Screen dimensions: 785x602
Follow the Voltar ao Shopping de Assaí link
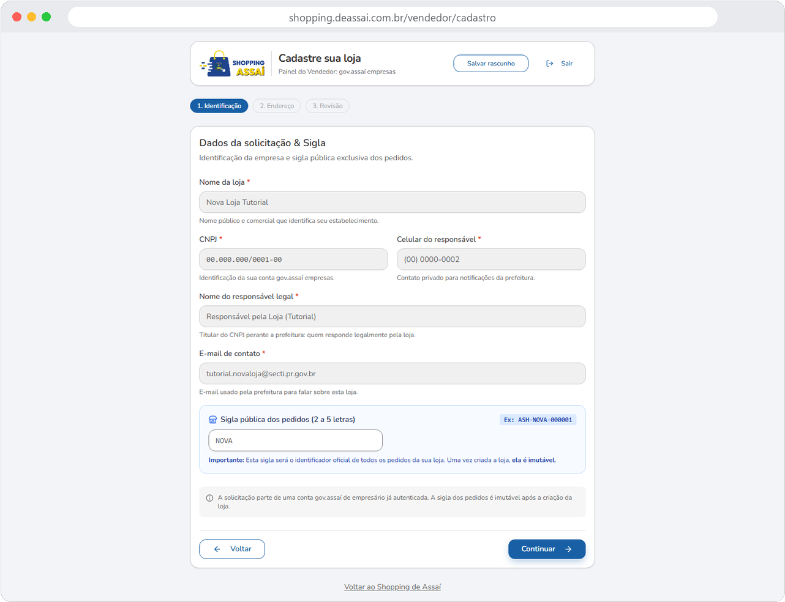pyautogui.click(x=392, y=587)
